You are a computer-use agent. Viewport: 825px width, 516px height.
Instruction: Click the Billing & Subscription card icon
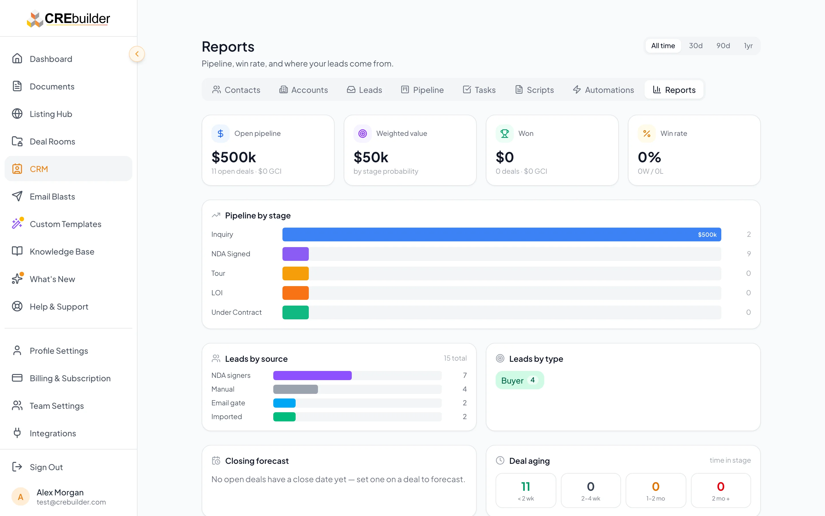pyautogui.click(x=17, y=378)
